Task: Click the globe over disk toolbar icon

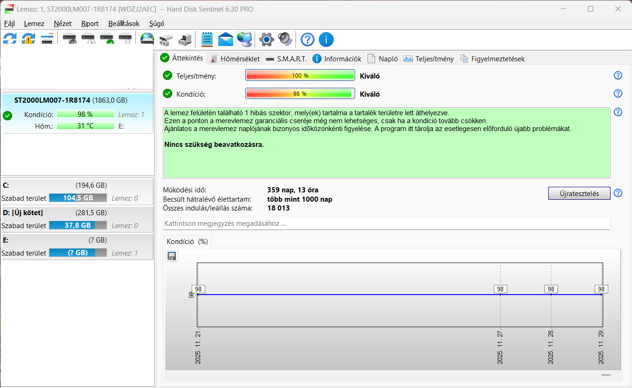Action: click(x=147, y=39)
